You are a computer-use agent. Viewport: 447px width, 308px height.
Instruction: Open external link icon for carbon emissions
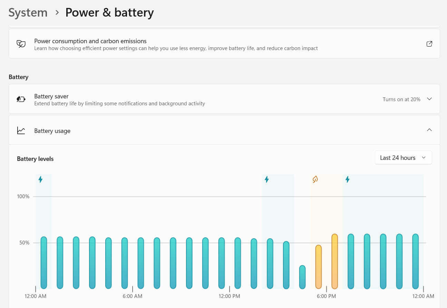coord(429,44)
